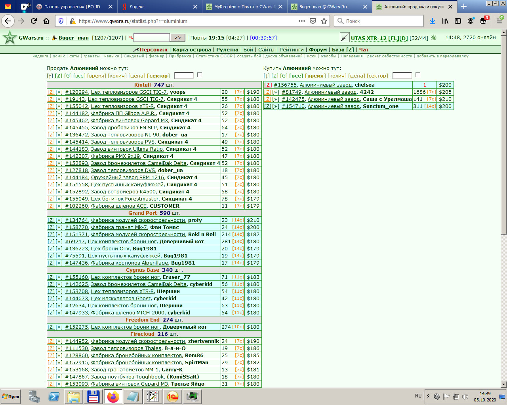Switch to the MyRequiem Почта tab

243,7
